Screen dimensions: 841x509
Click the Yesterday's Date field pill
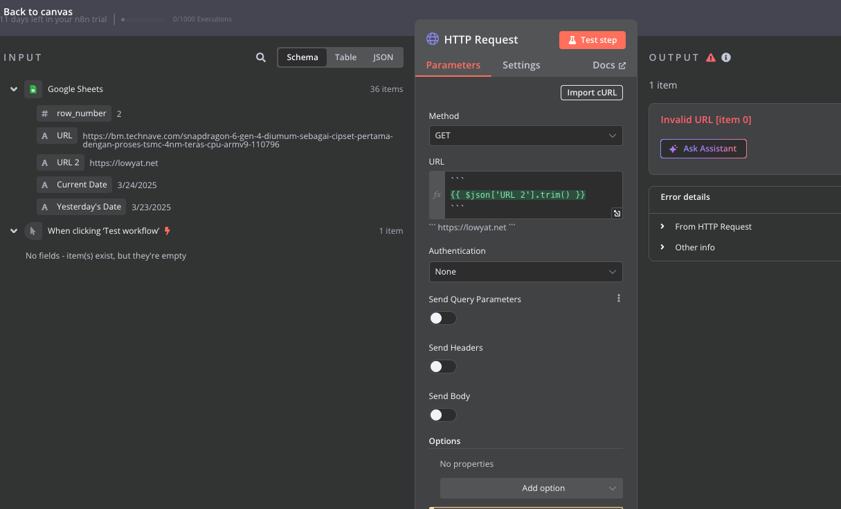[81, 207]
